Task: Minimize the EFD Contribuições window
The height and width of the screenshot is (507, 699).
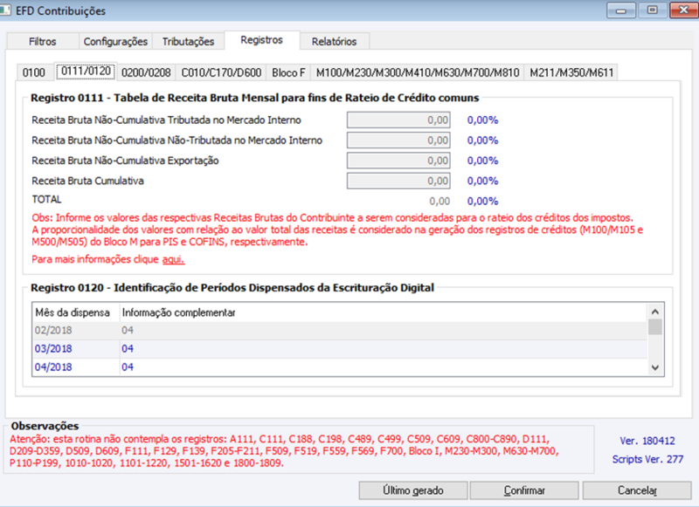Action: (621, 10)
